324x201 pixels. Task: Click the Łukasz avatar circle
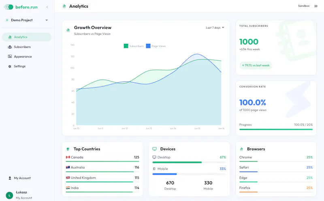9,195
